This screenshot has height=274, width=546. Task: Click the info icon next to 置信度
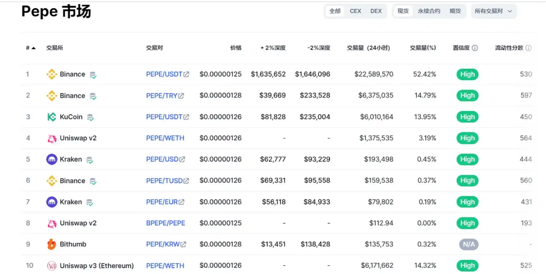tap(475, 48)
